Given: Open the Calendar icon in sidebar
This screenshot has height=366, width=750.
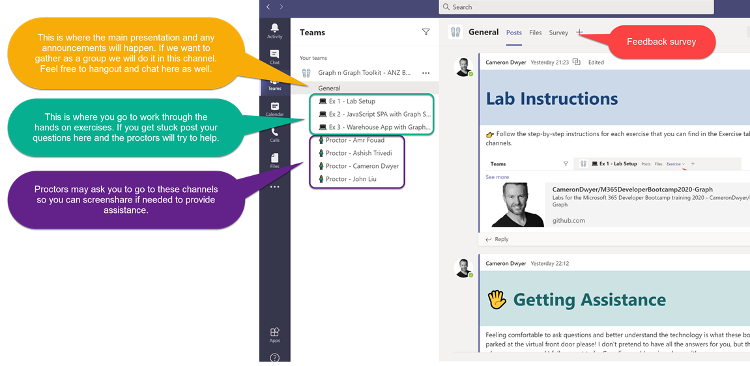Looking at the screenshot, I should (274, 109).
